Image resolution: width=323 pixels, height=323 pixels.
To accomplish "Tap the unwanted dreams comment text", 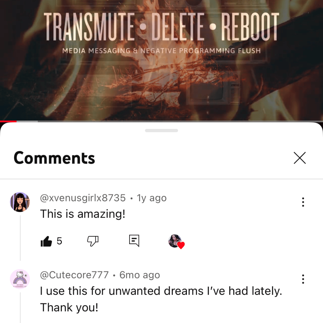I will tap(161, 299).
